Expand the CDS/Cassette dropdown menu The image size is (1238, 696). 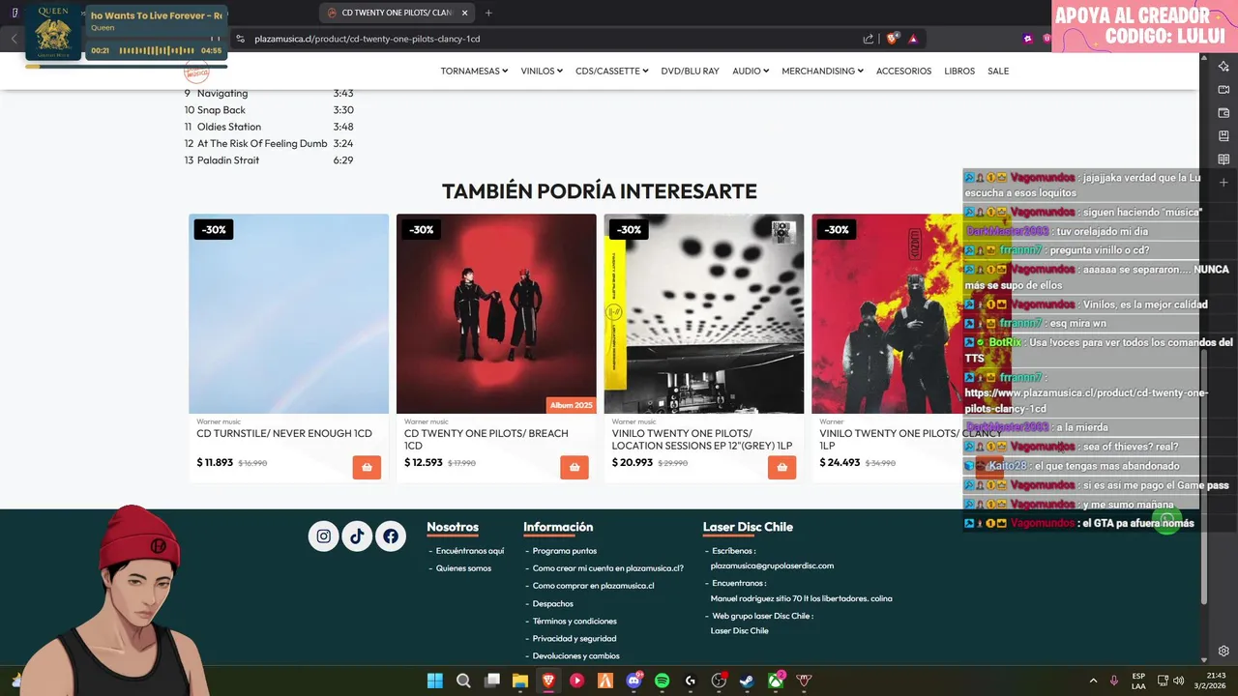(611, 71)
